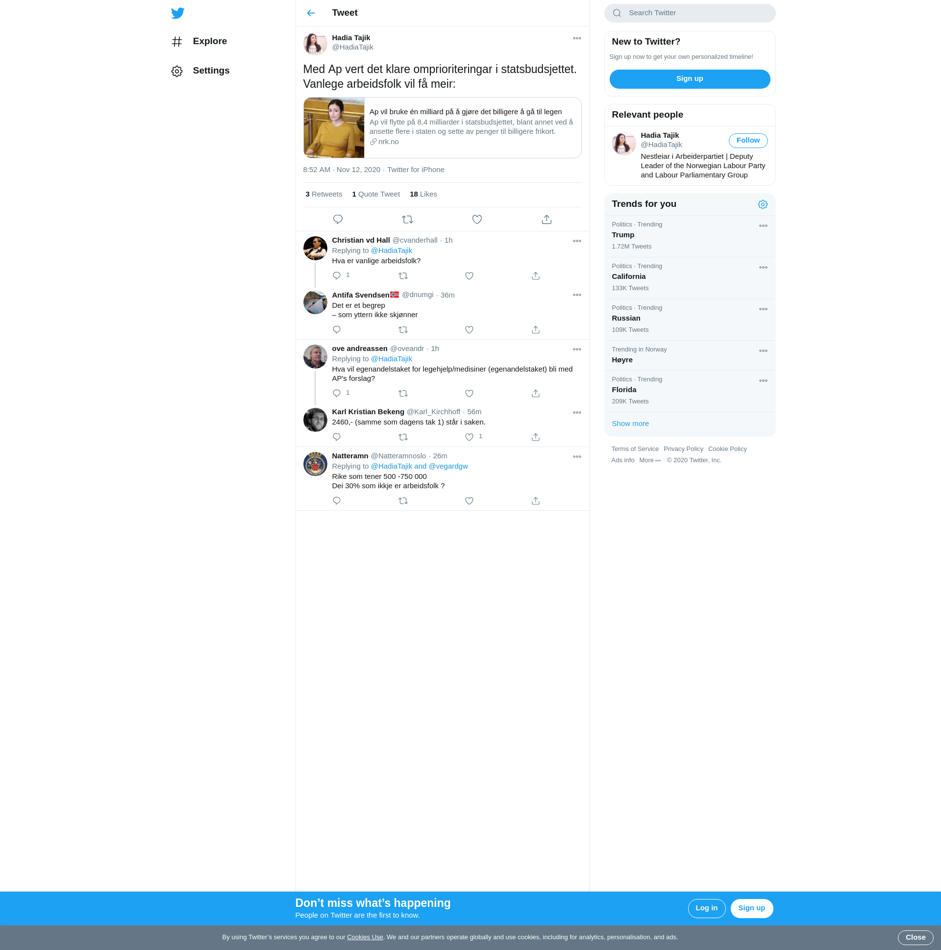Image resolution: width=941 pixels, height=950 pixels.
Task: Click Log in on bottom banner
Action: click(706, 908)
